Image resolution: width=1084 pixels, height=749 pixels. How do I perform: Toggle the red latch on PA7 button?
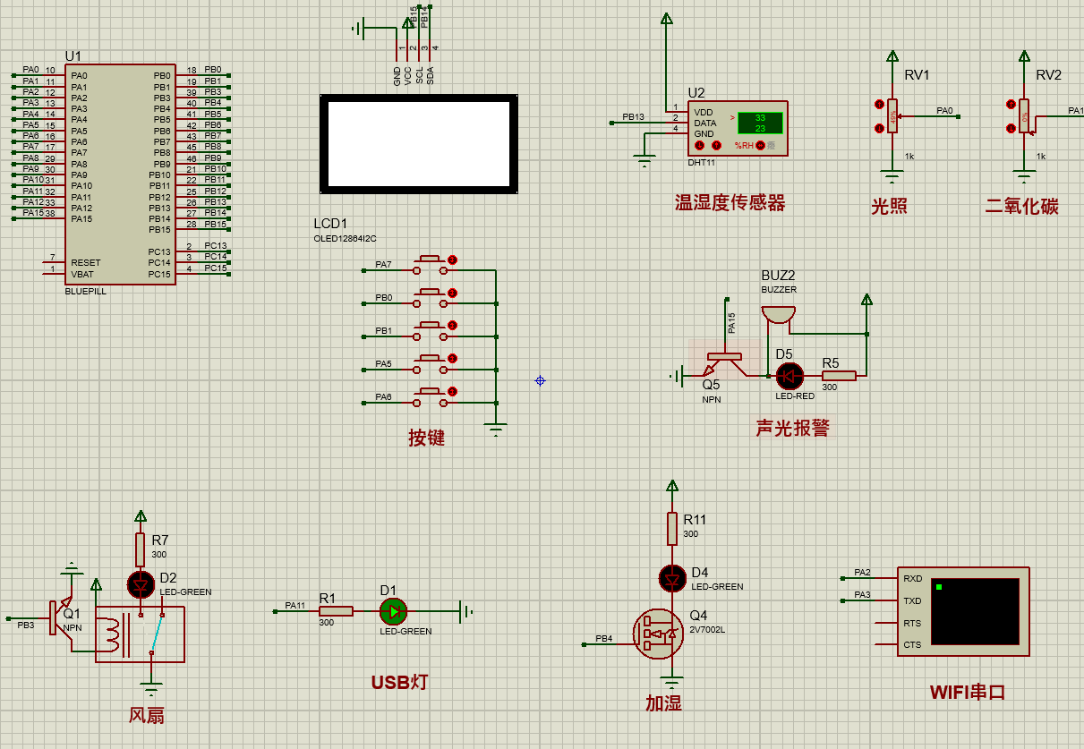pyautogui.click(x=453, y=260)
